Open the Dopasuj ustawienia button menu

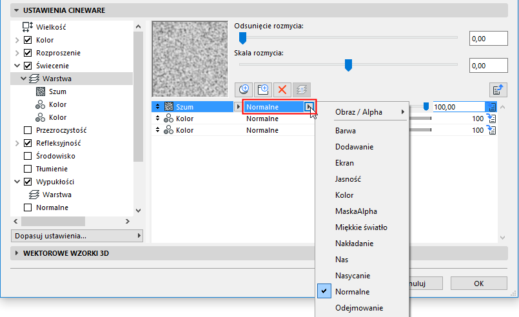coord(77,236)
